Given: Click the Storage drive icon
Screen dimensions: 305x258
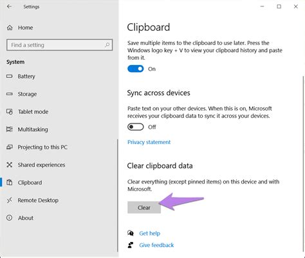Looking at the screenshot, I should tap(10, 94).
